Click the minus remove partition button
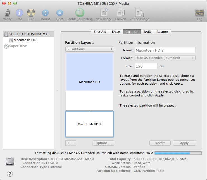 [x=73, y=143]
